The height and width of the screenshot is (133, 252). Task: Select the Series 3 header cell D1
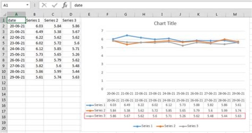click(x=71, y=20)
